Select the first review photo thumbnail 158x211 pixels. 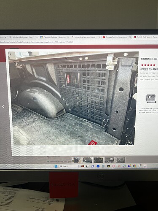pyautogui.click(x=77, y=160)
